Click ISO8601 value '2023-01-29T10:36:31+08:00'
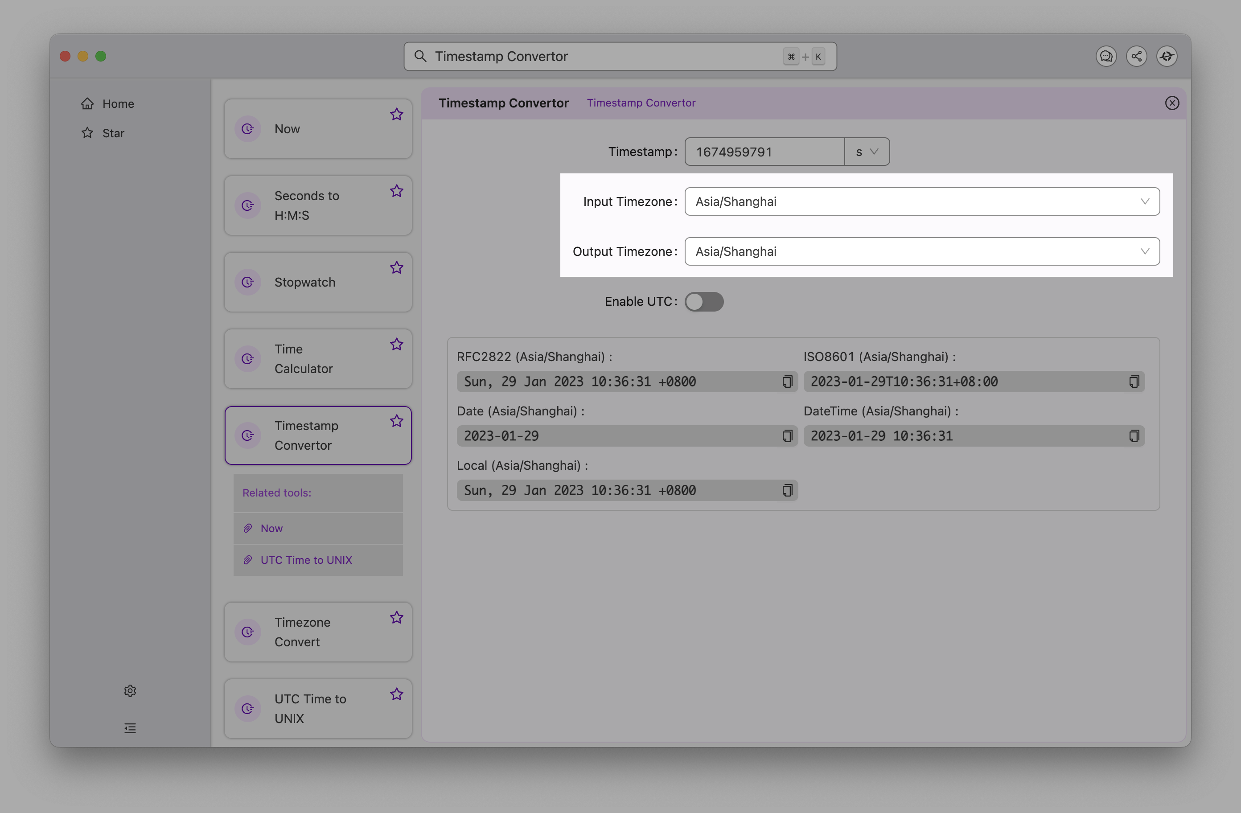This screenshot has width=1241, height=813. pos(904,382)
